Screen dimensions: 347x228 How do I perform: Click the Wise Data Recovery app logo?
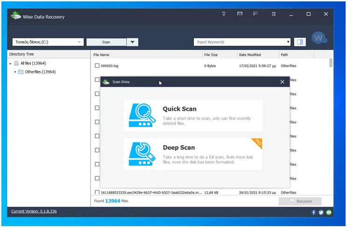click(16, 16)
